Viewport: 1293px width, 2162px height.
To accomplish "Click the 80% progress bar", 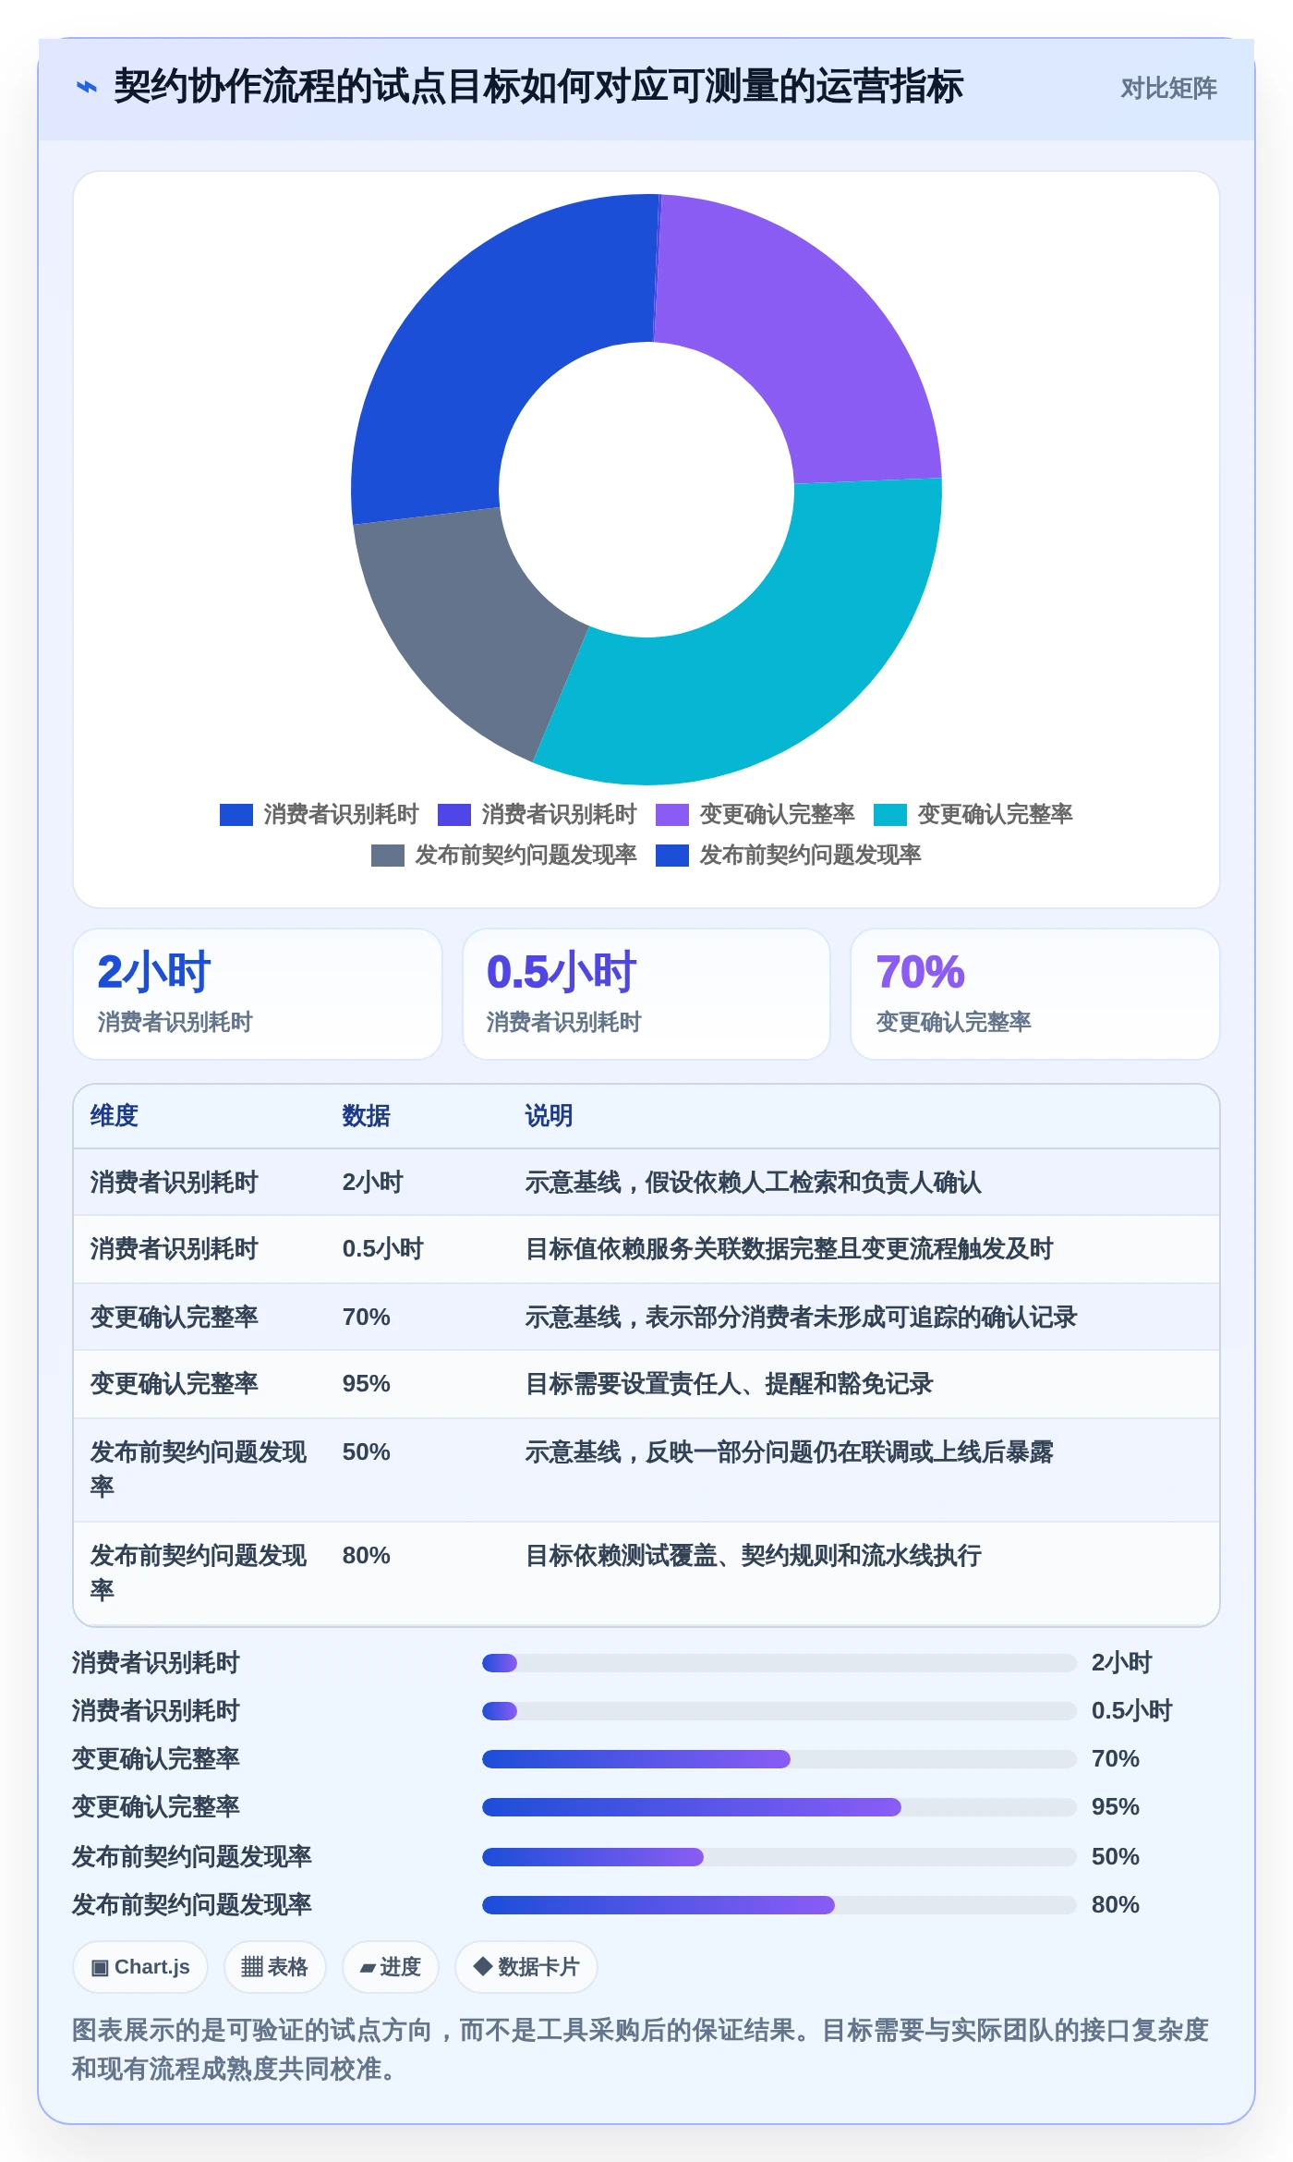I will tap(779, 1905).
